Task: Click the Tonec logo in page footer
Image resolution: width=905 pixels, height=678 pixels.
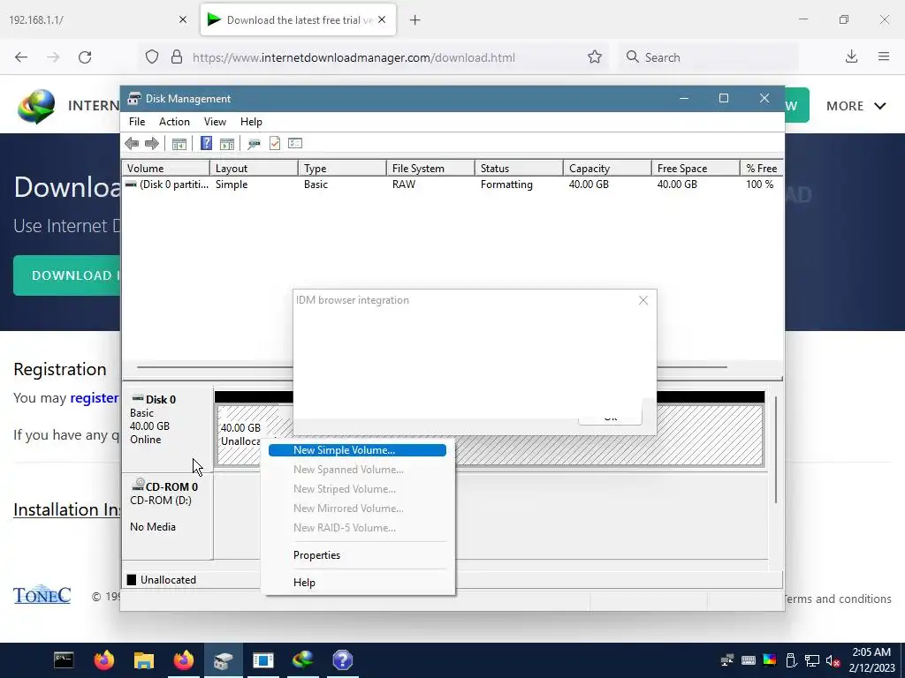Action: 42,595
